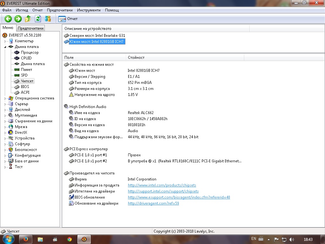Click the Тест hourglass icon
This screenshot has height=244, width=325.
[11, 167]
